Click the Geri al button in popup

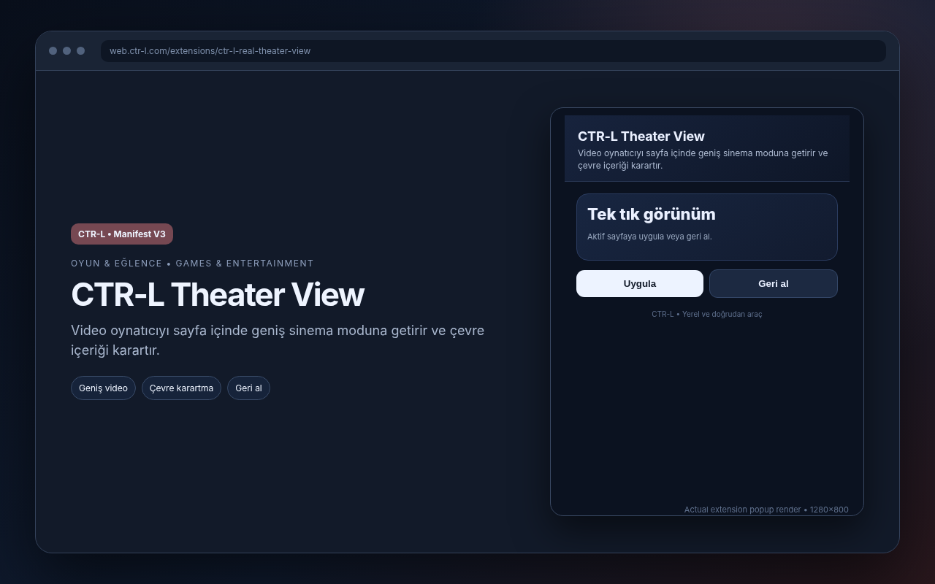774,283
